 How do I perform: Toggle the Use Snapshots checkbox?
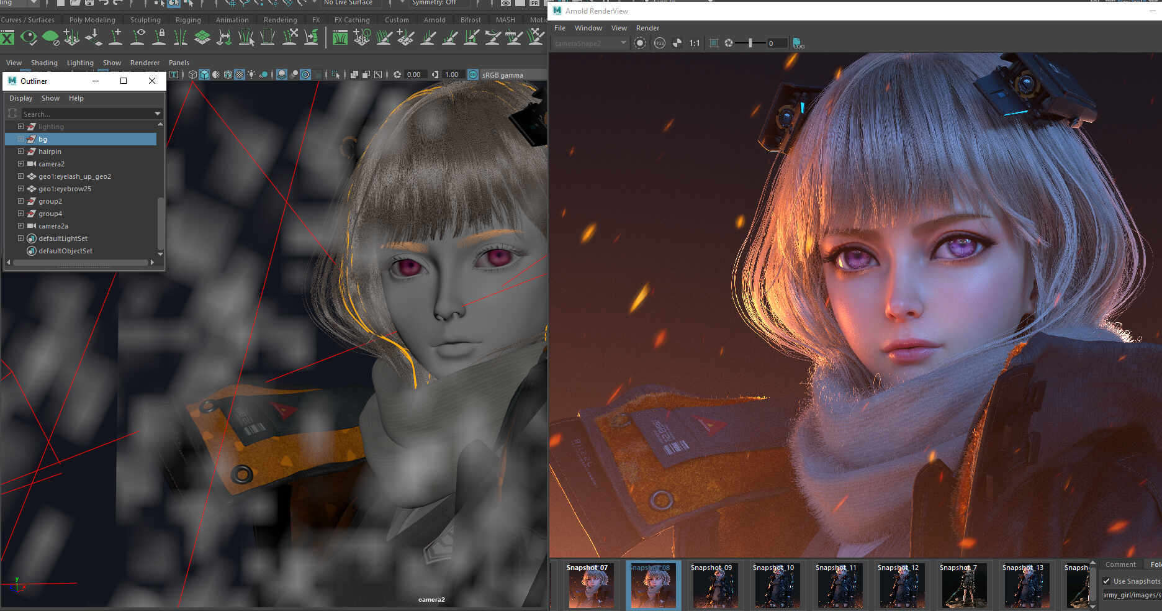click(1107, 581)
